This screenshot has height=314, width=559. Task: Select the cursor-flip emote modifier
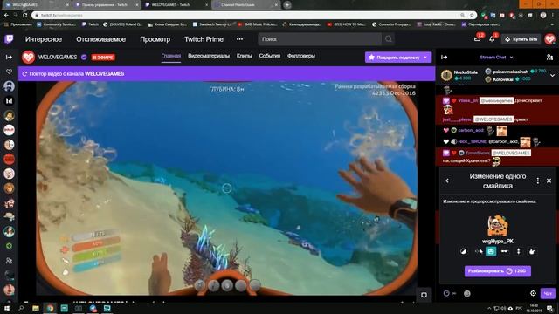pyautogui.click(x=478, y=251)
